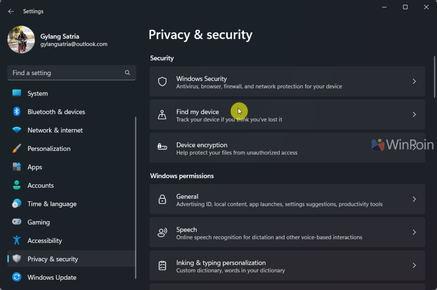Click the sidebar navigation scrollbar
Image resolution: width=437 pixels, height=290 pixels.
pos(136,198)
